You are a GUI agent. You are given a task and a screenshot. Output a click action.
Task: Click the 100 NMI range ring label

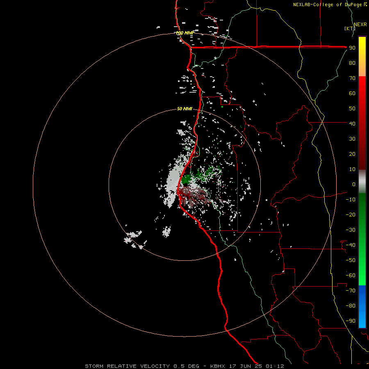click(184, 33)
